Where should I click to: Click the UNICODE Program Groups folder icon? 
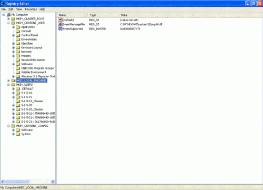(18, 68)
